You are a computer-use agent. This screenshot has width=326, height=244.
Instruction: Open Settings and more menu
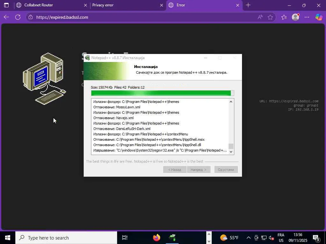pyautogui.click(x=307, y=17)
